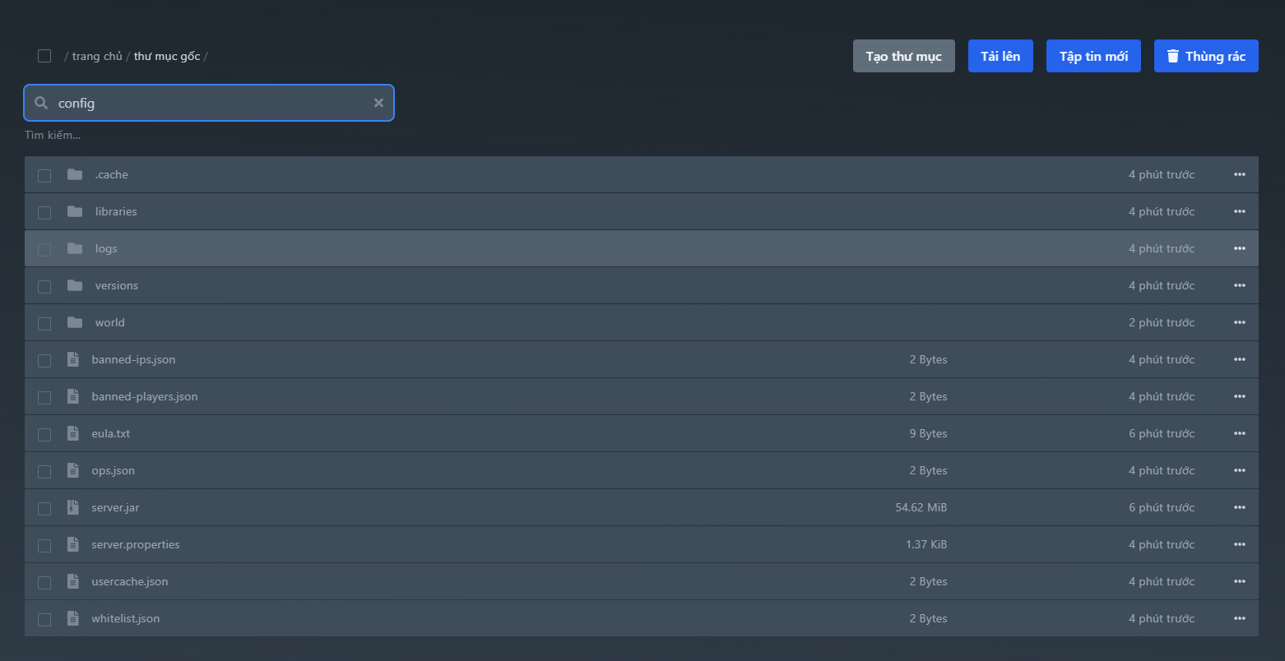Open the three-dot menu for logs folder

(1239, 248)
